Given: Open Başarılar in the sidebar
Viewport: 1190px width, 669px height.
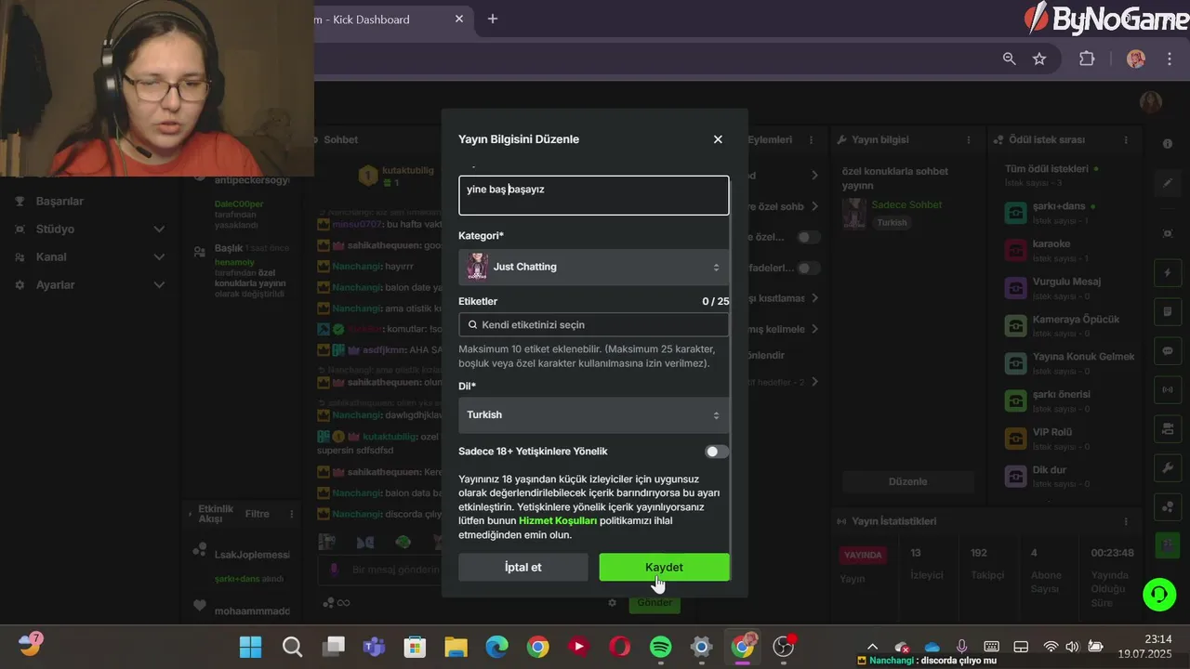Looking at the screenshot, I should point(59,201).
